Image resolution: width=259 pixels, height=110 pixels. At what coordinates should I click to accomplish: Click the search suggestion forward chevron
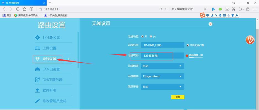(166, 9)
